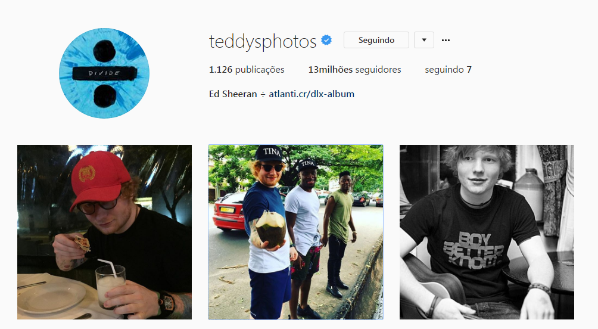Open the black and white guitar photo
Viewport: 598px width, 329px height.
point(487,232)
